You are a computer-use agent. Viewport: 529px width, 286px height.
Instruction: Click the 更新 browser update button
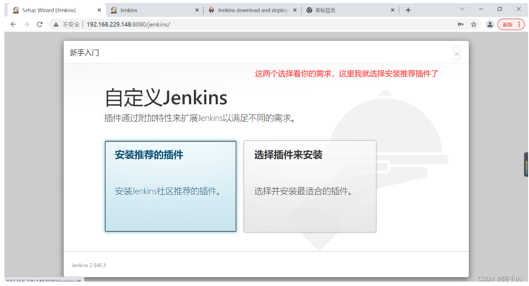point(511,25)
